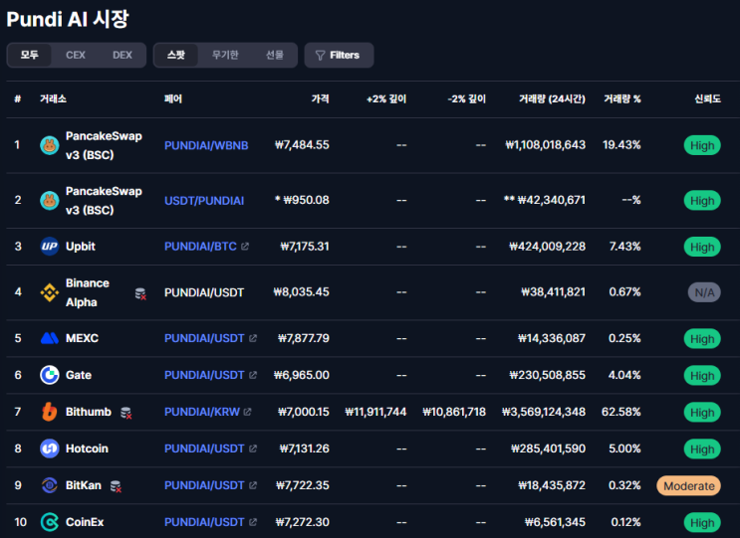The image size is (740, 538).
Task: Switch to the 모두 (All) tab
Action: [30, 56]
